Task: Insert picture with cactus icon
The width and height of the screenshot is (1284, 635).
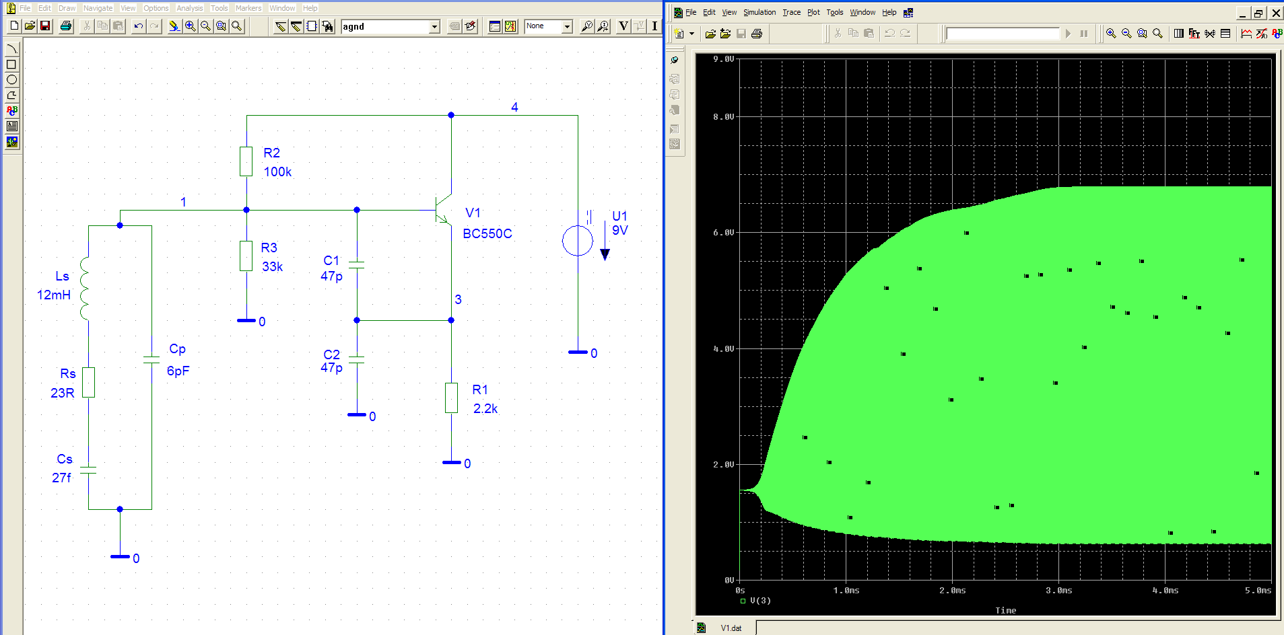Action: (12, 142)
